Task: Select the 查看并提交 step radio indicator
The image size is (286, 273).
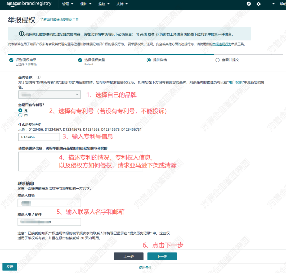Action: pyautogui.click(x=217, y=60)
